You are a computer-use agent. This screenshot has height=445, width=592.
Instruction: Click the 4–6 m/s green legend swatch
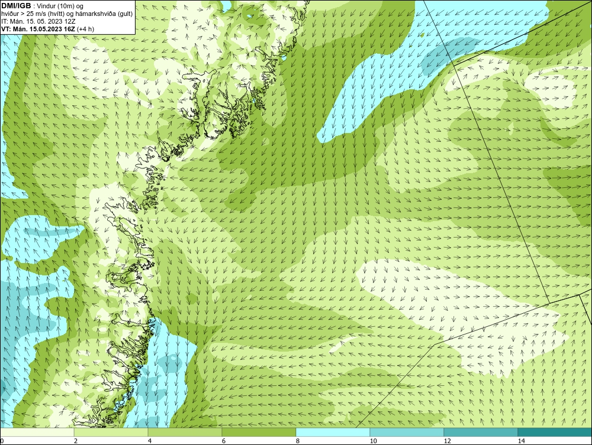pos(185,432)
